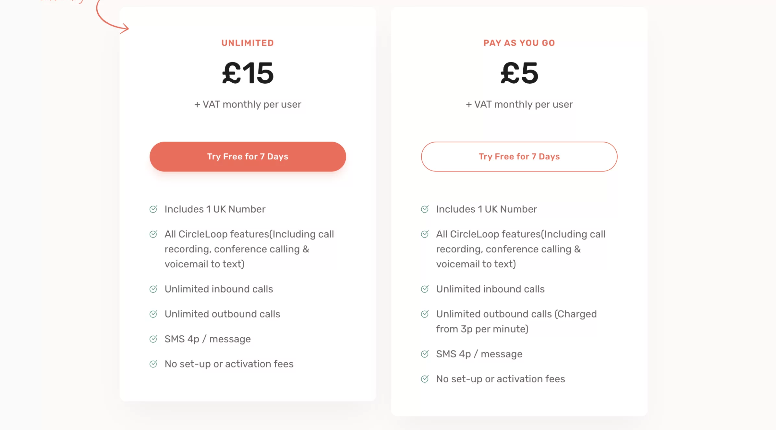
Task: Click check icon beside 'Charged from 3p per minute'
Action: pos(425,314)
